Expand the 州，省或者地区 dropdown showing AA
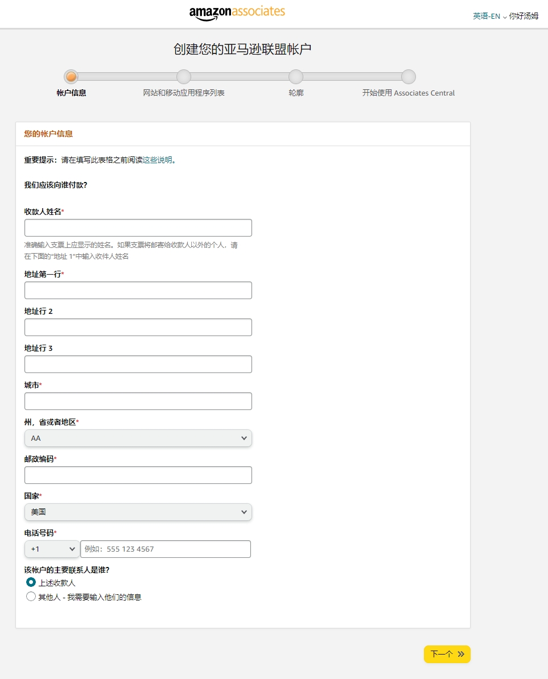The height and width of the screenshot is (679, 548). 138,438
